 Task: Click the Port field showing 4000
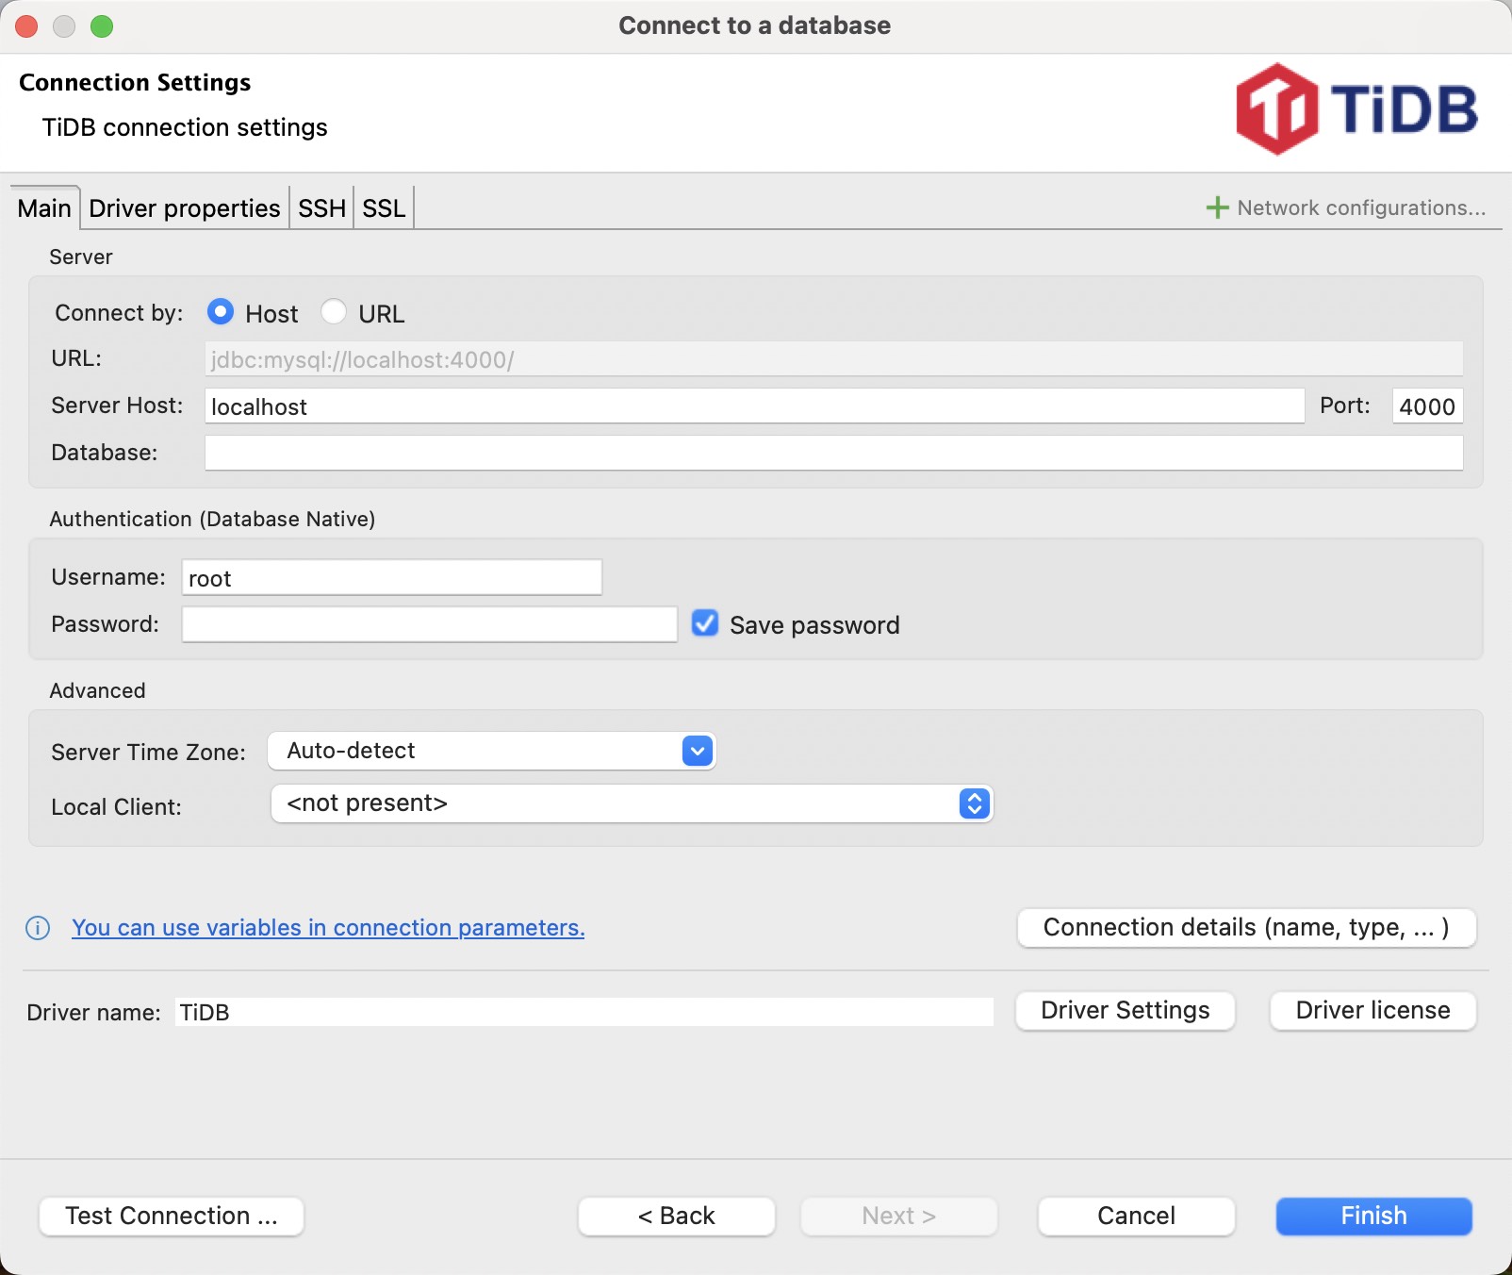1427,406
